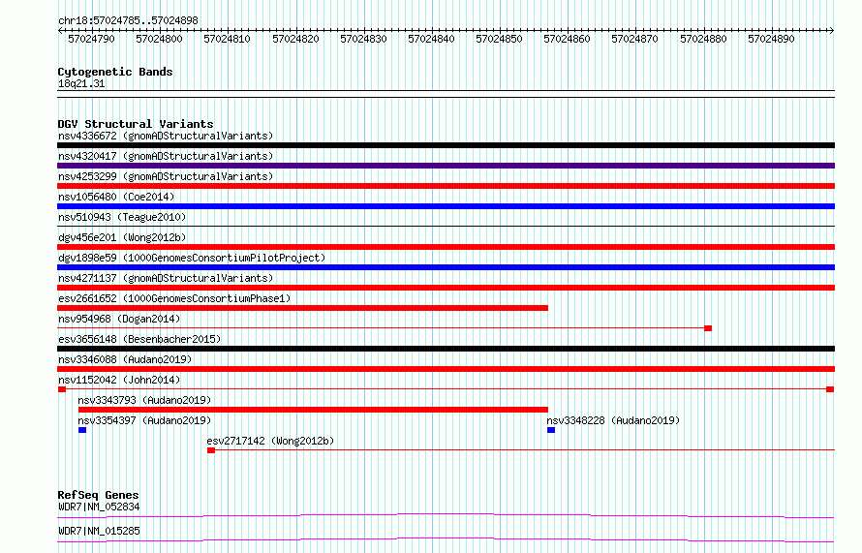This screenshot has height=553, width=862.
Task: Click esv2661652 1000GenomesConsortiumPhase1 label
Action: pos(174,298)
